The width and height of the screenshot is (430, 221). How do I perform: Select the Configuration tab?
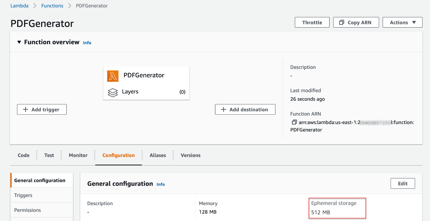pyautogui.click(x=119, y=155)
